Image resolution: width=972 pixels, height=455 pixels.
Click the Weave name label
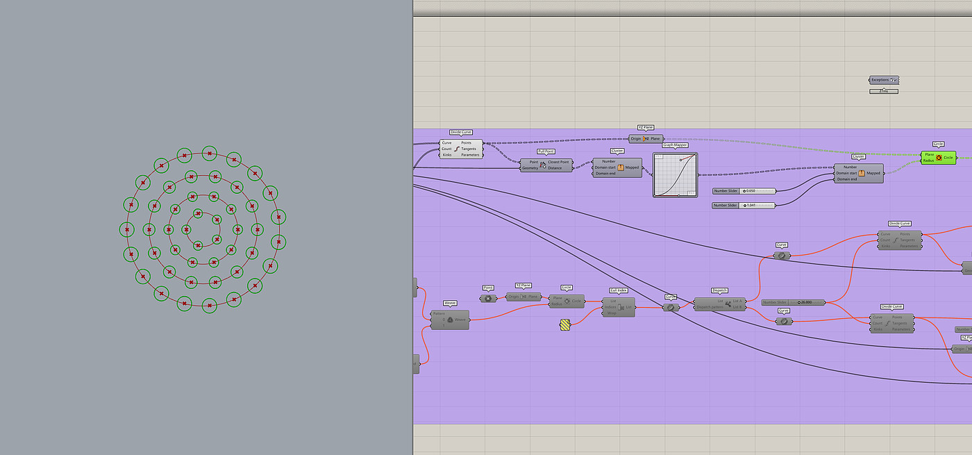(450, 303)
